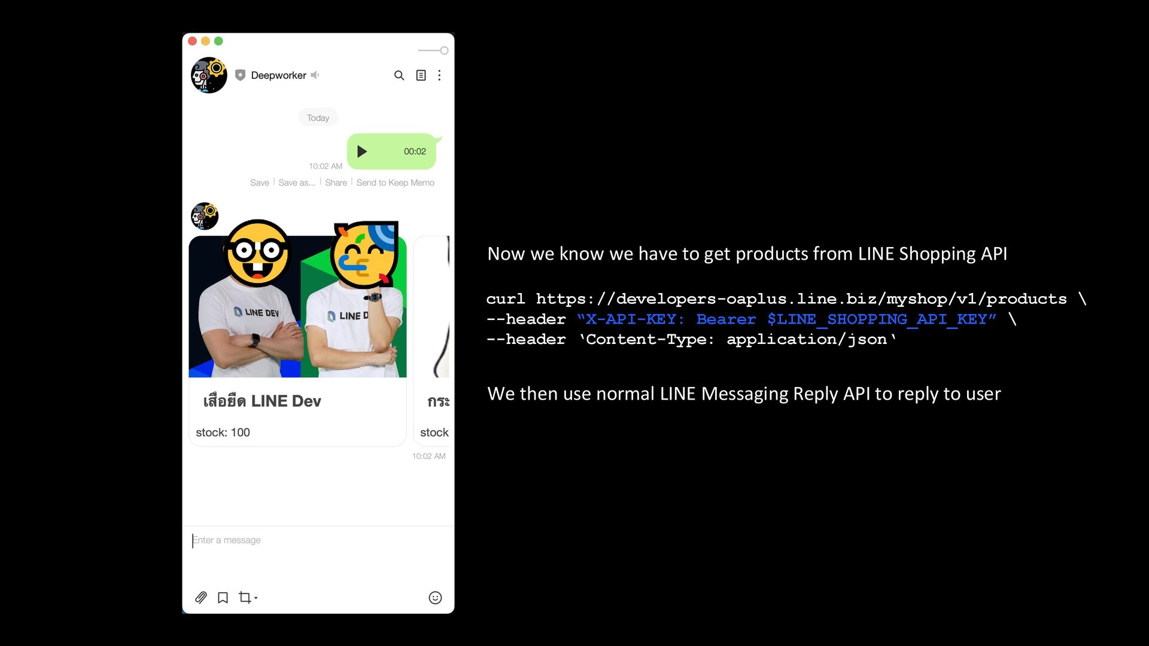Adjust the window transparency slider at top

[x=433, y=51]
